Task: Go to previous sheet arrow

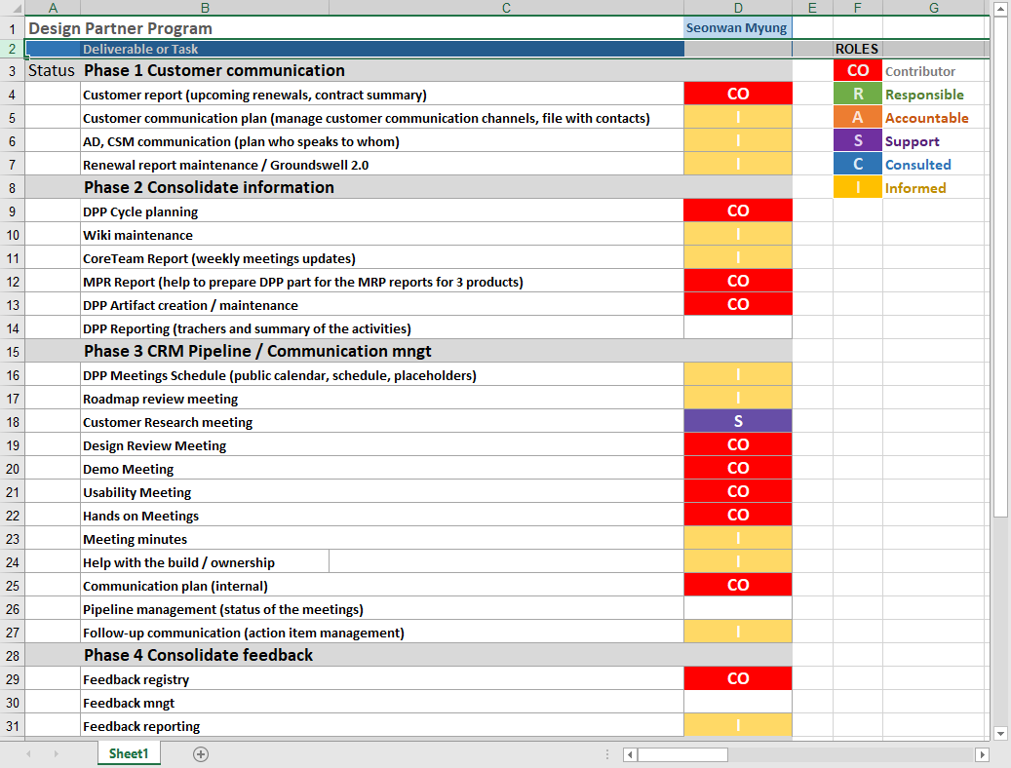Action: click(28, 753)
